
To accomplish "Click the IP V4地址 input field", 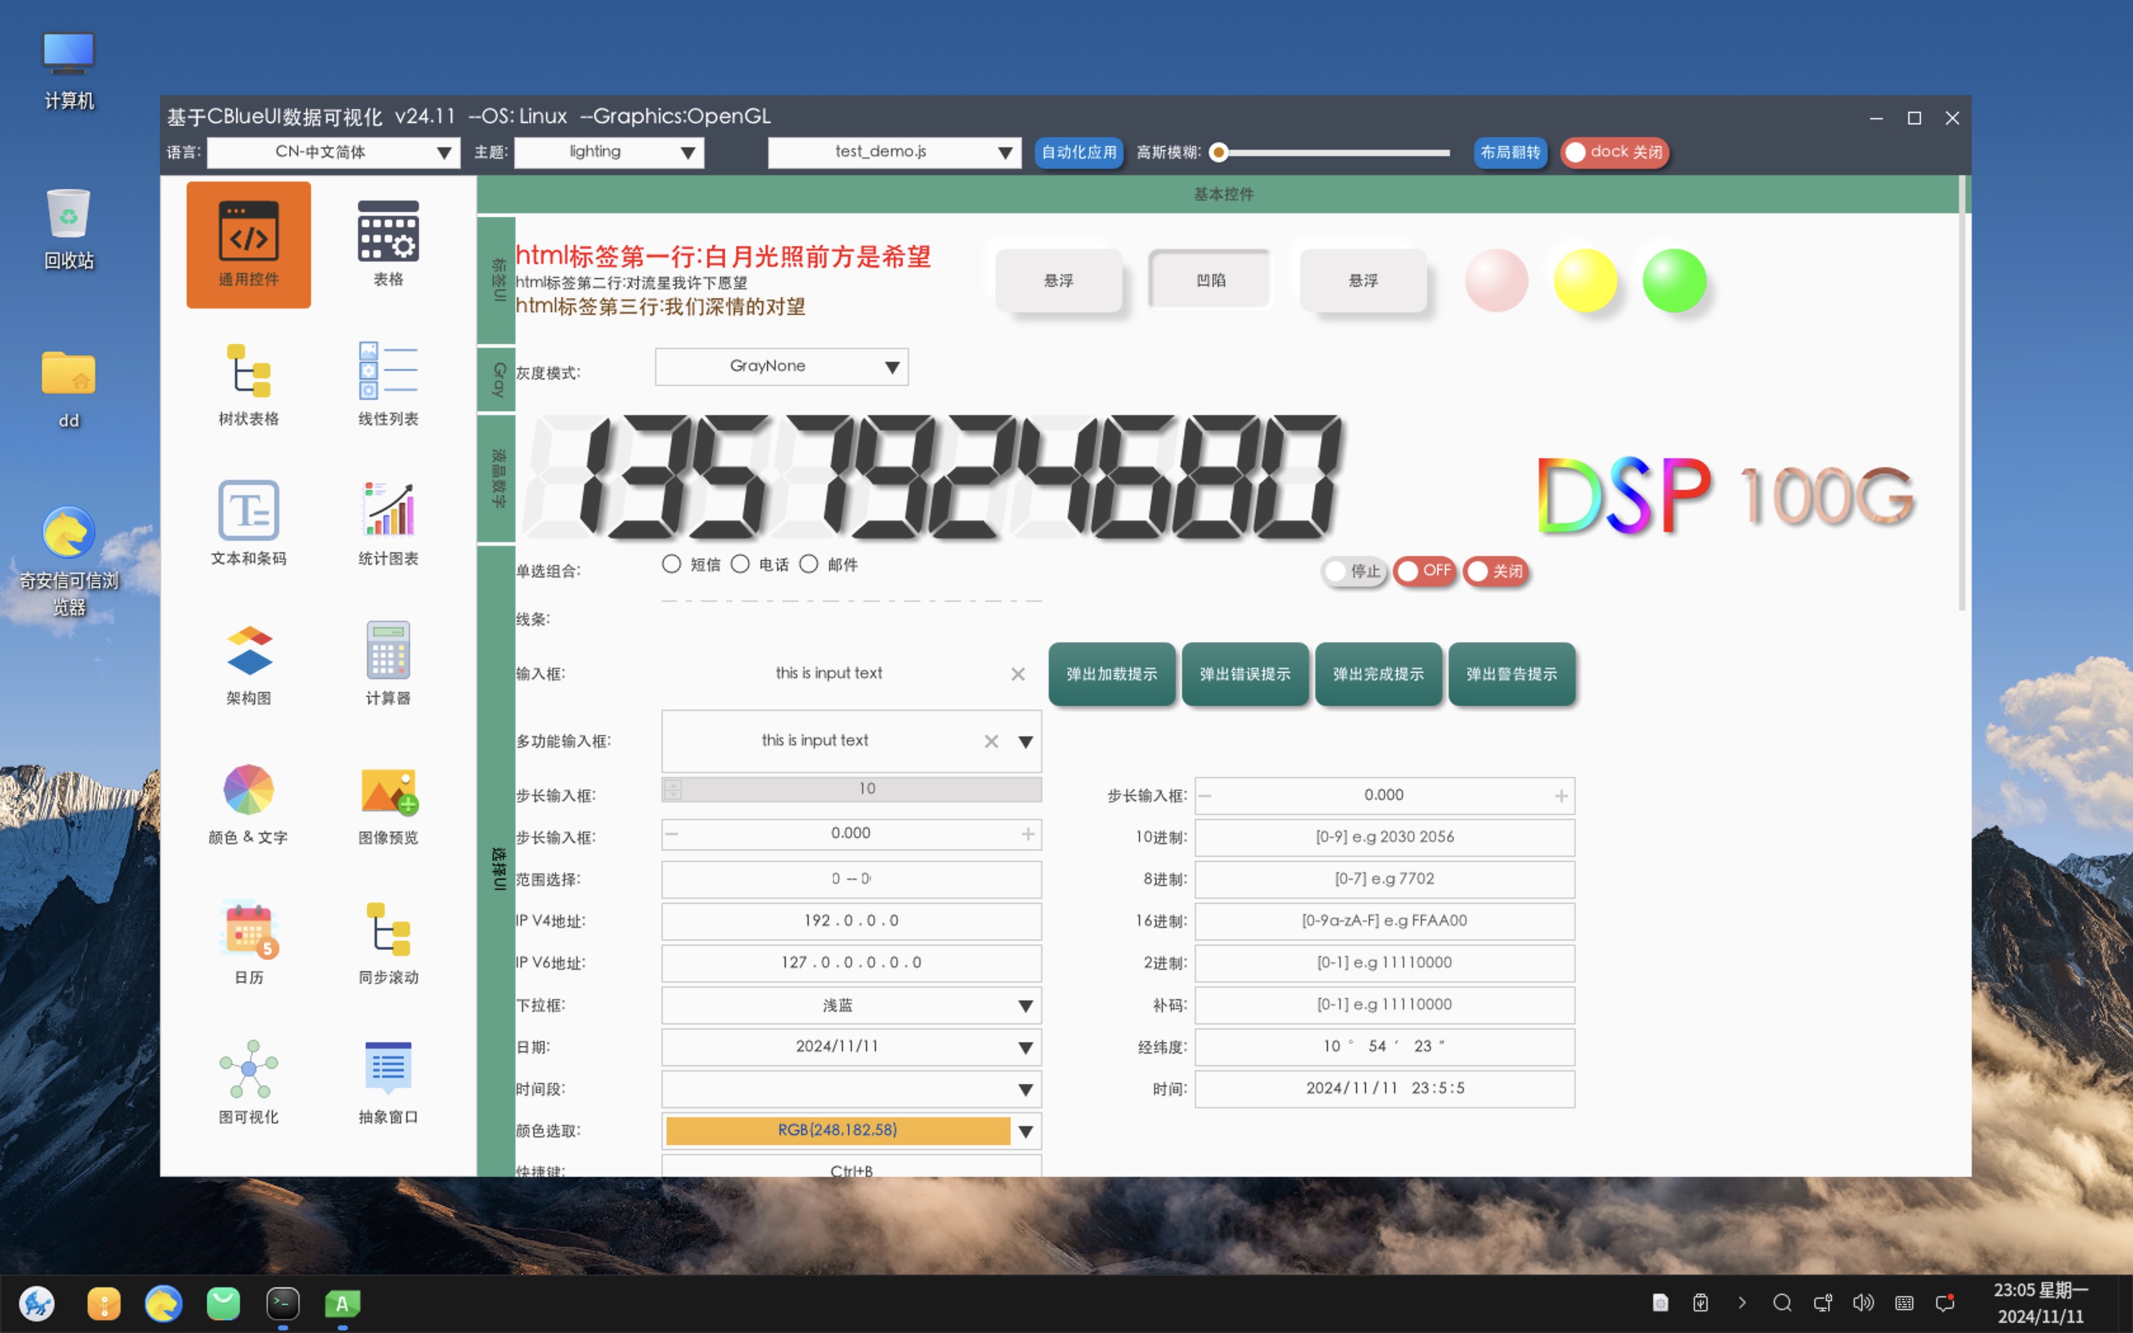I will [851, 921].
